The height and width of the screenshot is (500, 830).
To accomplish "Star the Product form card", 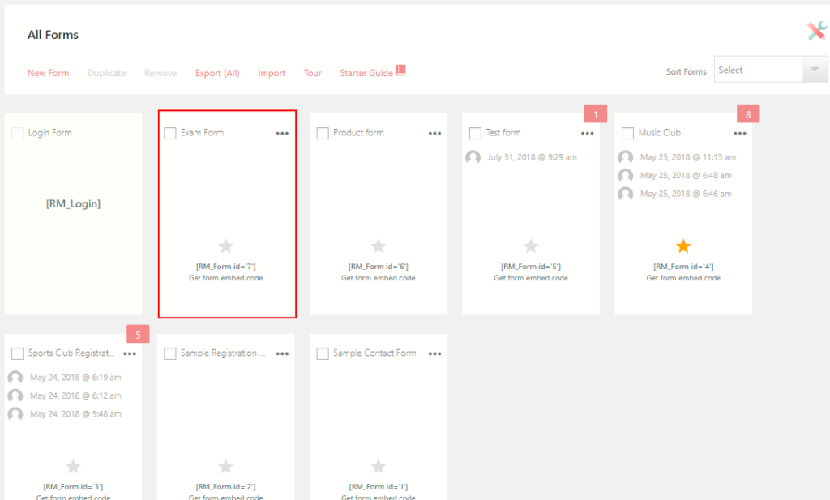I will point(379,246).
